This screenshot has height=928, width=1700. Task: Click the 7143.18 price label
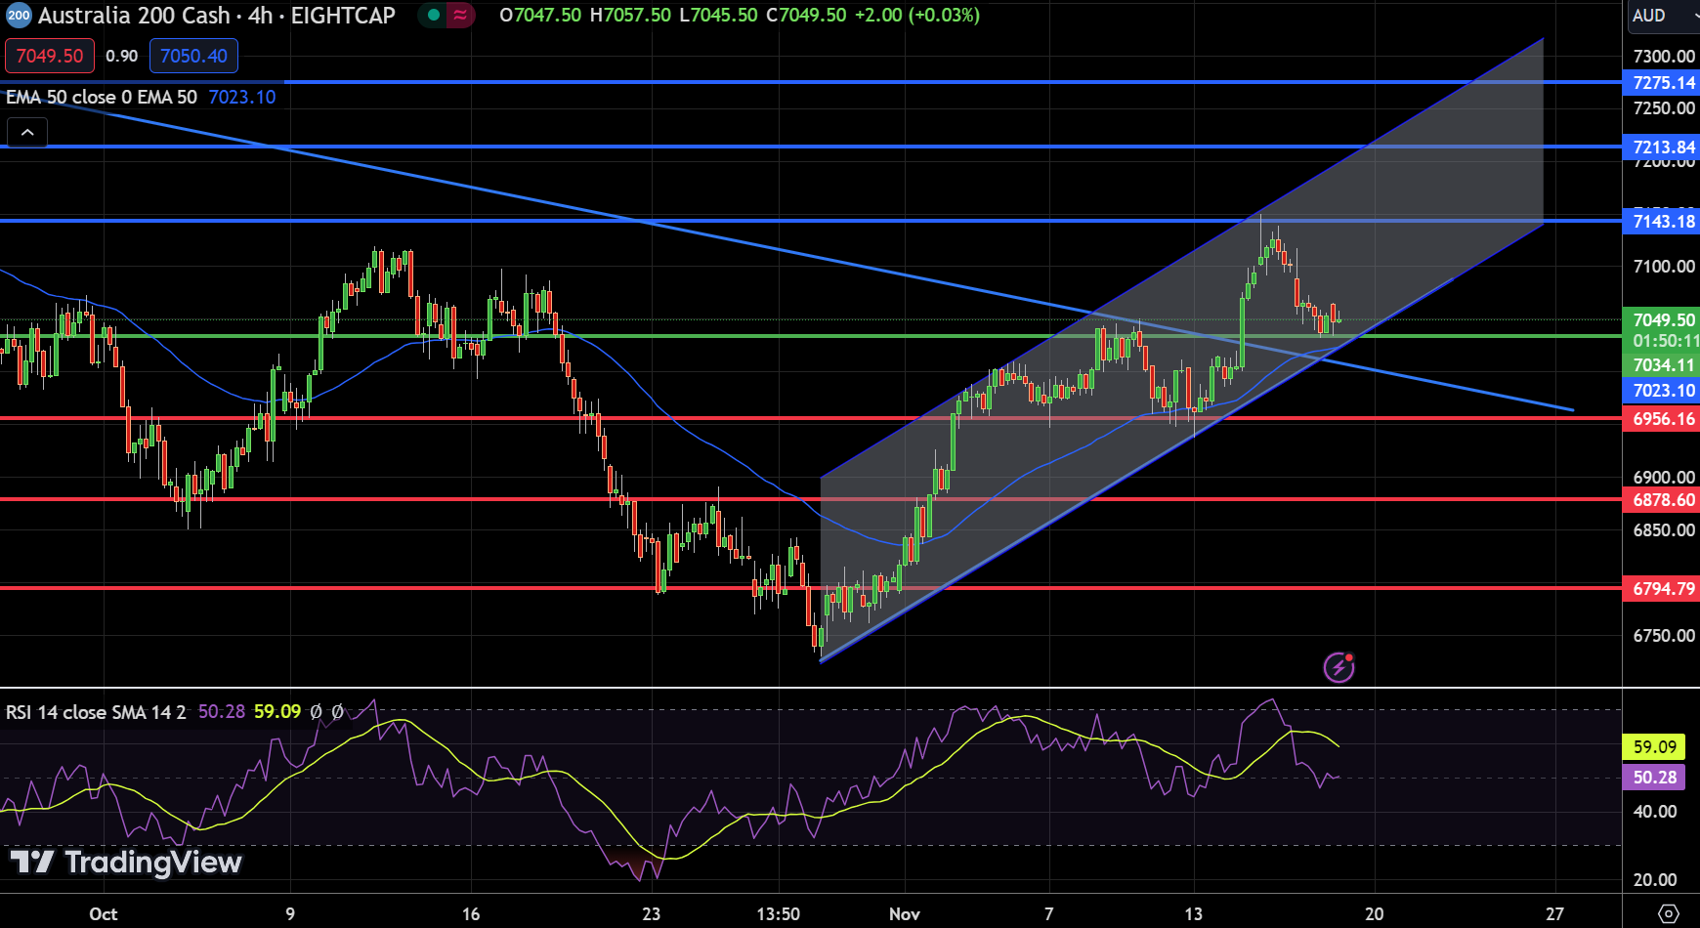coord(1663,222)
